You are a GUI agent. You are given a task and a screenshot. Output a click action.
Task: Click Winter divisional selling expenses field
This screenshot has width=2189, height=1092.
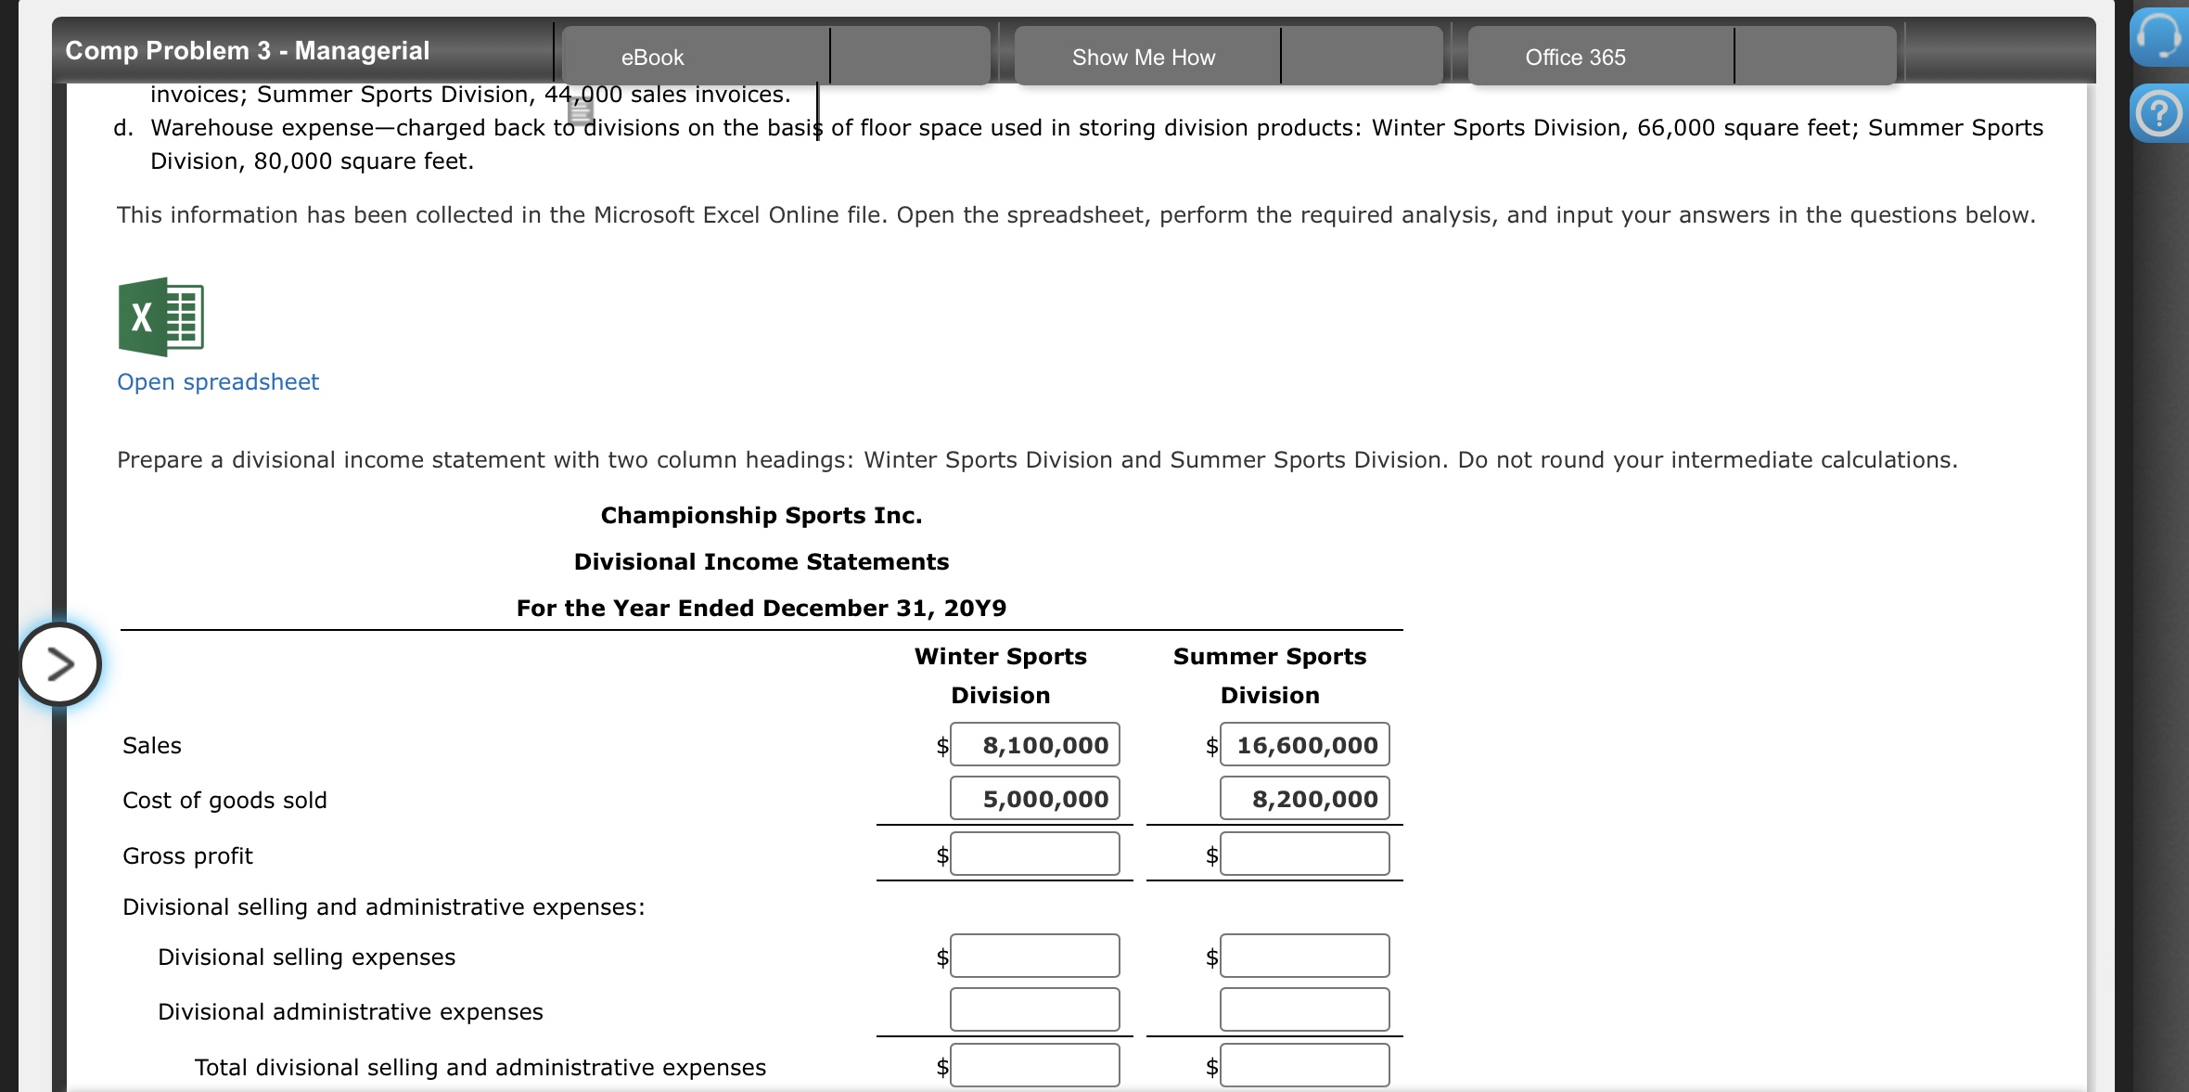click(1034, 956)
